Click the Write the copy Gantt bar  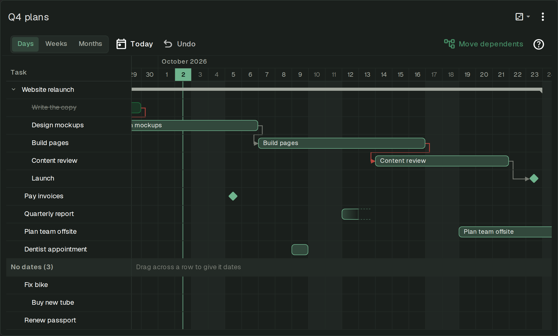pos(136,108)
